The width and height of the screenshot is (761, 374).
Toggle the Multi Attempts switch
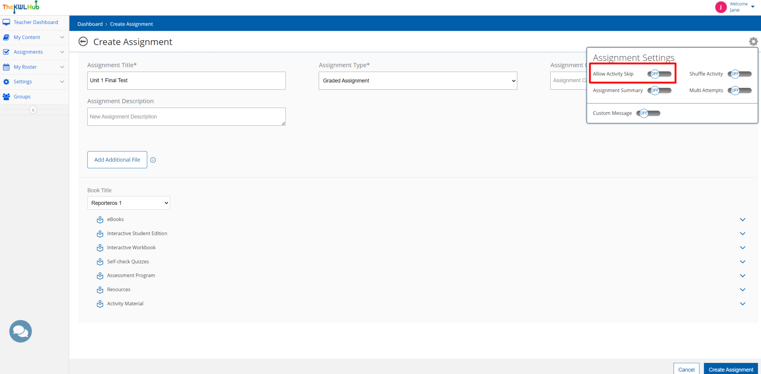(739, 91)
